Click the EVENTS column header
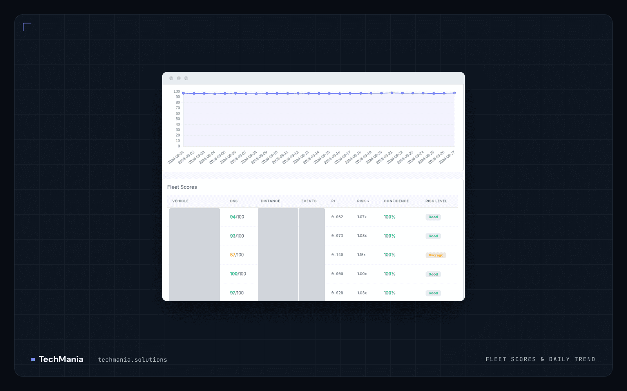Screen dimensions: 627x391 click(309, 201)
